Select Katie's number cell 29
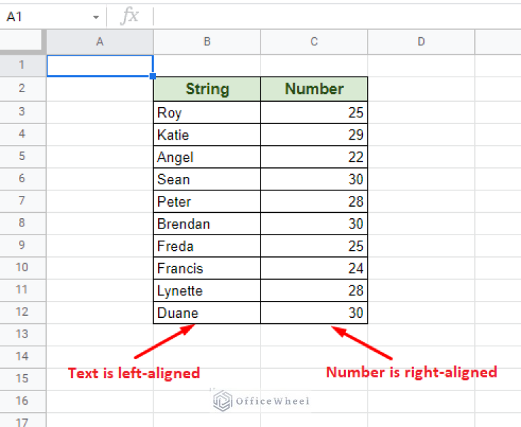521x427 pixels. click(x=314, y=135)
